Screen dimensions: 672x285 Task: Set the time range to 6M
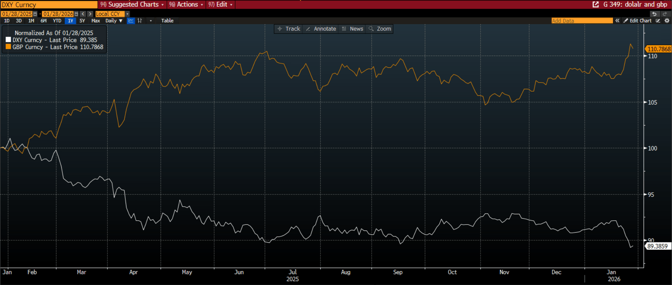tap(43, 21)
